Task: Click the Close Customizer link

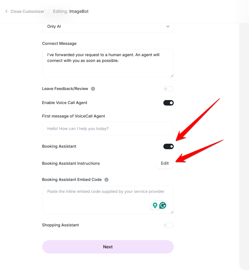Action: coord(27,11)
